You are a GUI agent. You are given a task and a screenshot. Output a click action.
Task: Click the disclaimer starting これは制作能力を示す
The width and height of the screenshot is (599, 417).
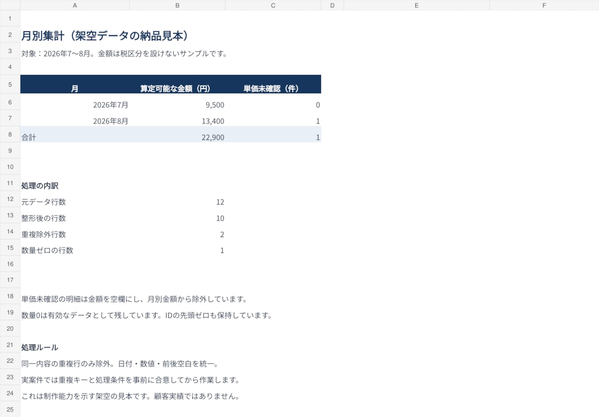pos(131,396)
